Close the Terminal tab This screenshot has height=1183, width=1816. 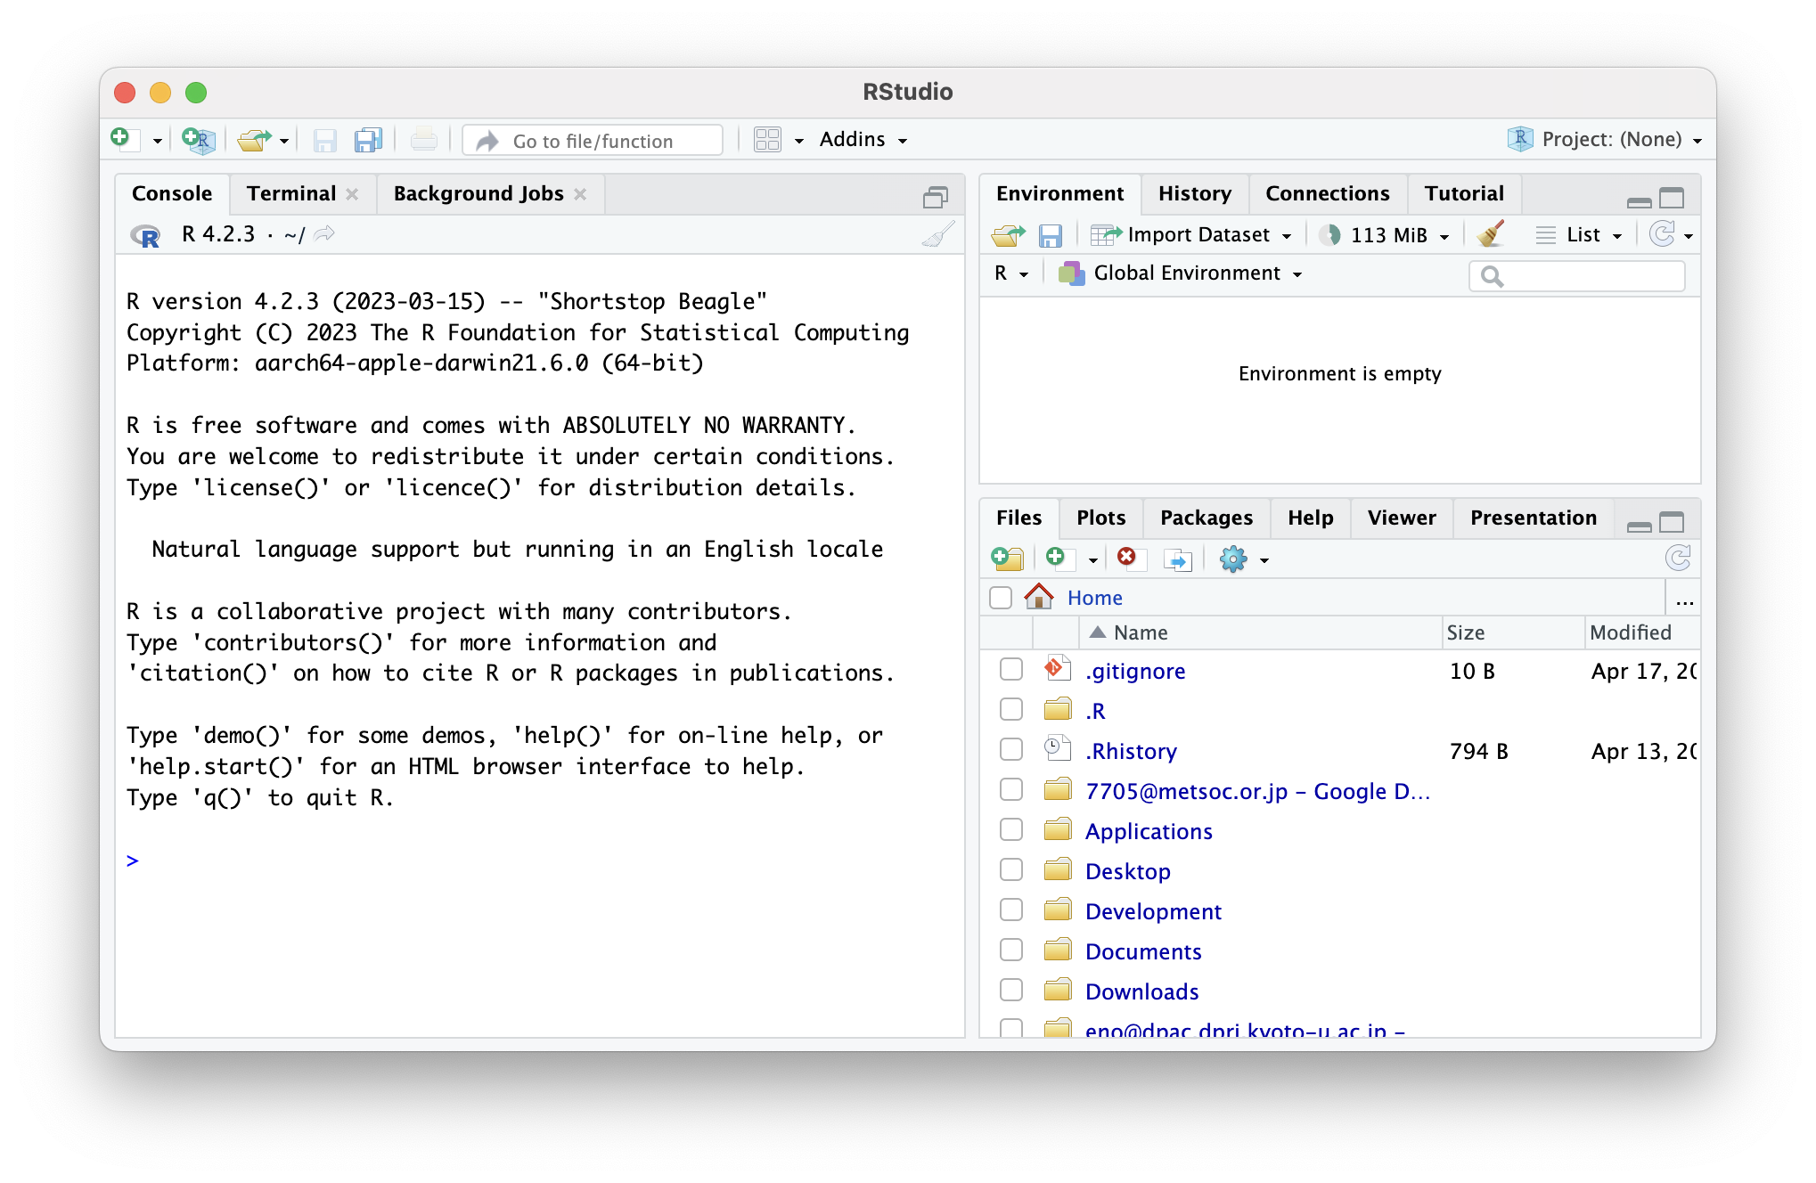353,194
